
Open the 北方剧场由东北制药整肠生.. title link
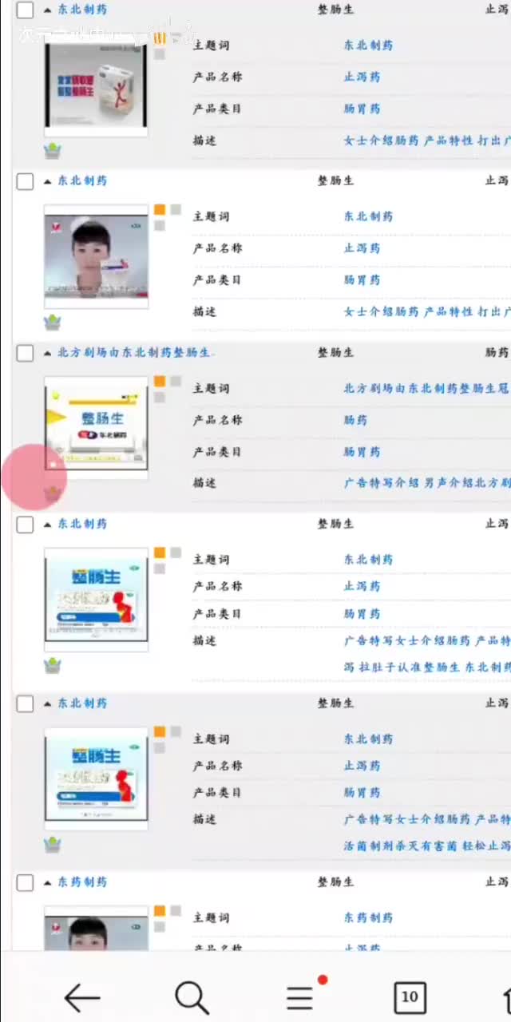click(136, 352)
